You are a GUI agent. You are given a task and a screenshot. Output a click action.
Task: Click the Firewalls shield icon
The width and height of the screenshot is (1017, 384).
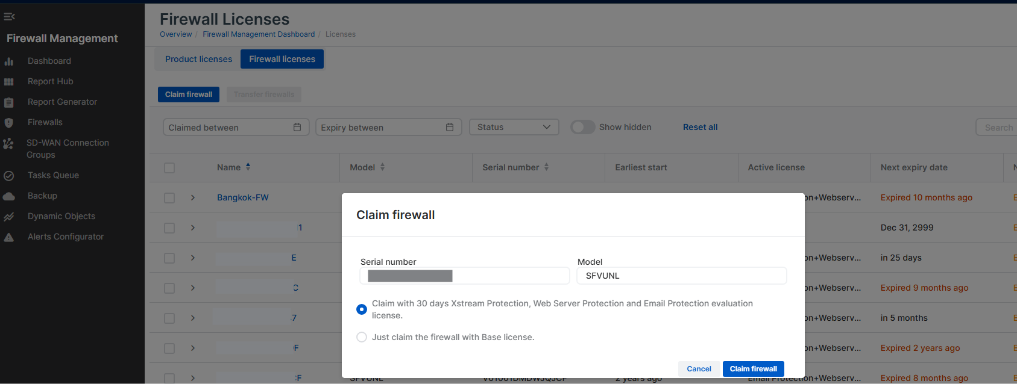coord(9,123)
